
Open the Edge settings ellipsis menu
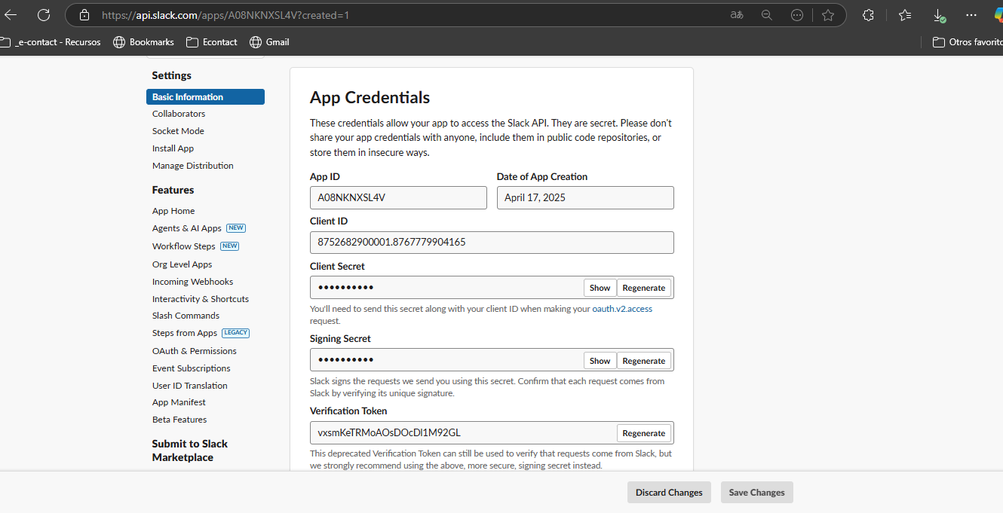coord(972,14)
